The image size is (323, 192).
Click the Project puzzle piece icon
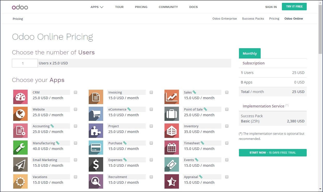[x=96, y=131]
